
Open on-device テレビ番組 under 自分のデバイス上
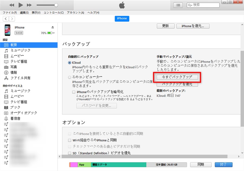(15, 102)
